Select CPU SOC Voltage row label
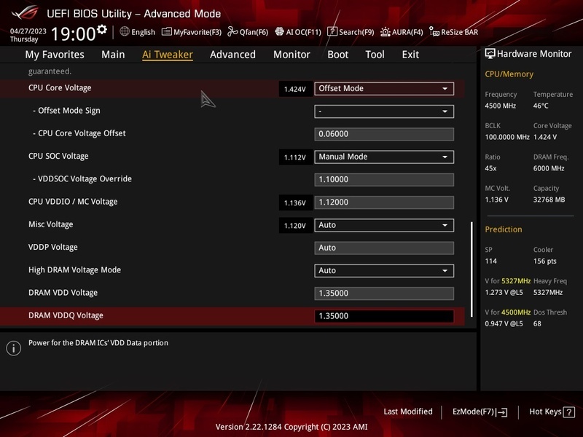 (58, 156)
